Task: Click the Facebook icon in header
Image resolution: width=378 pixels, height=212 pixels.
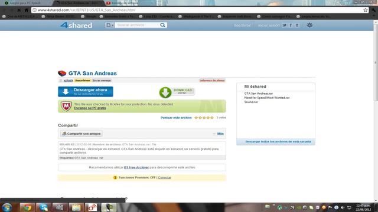Action: (x=291, y=25)
